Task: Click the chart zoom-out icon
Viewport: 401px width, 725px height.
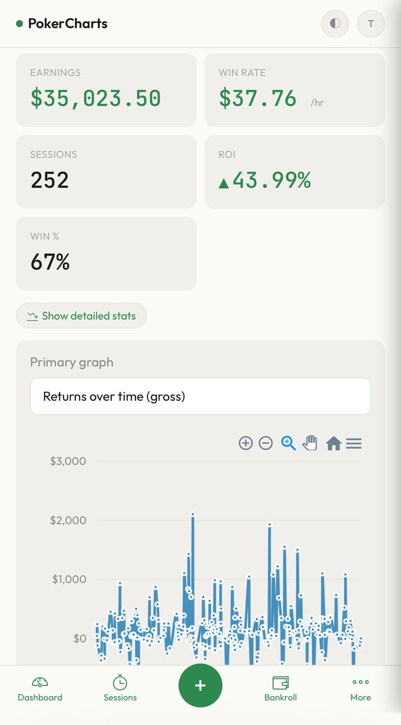Action: point(266,443)
